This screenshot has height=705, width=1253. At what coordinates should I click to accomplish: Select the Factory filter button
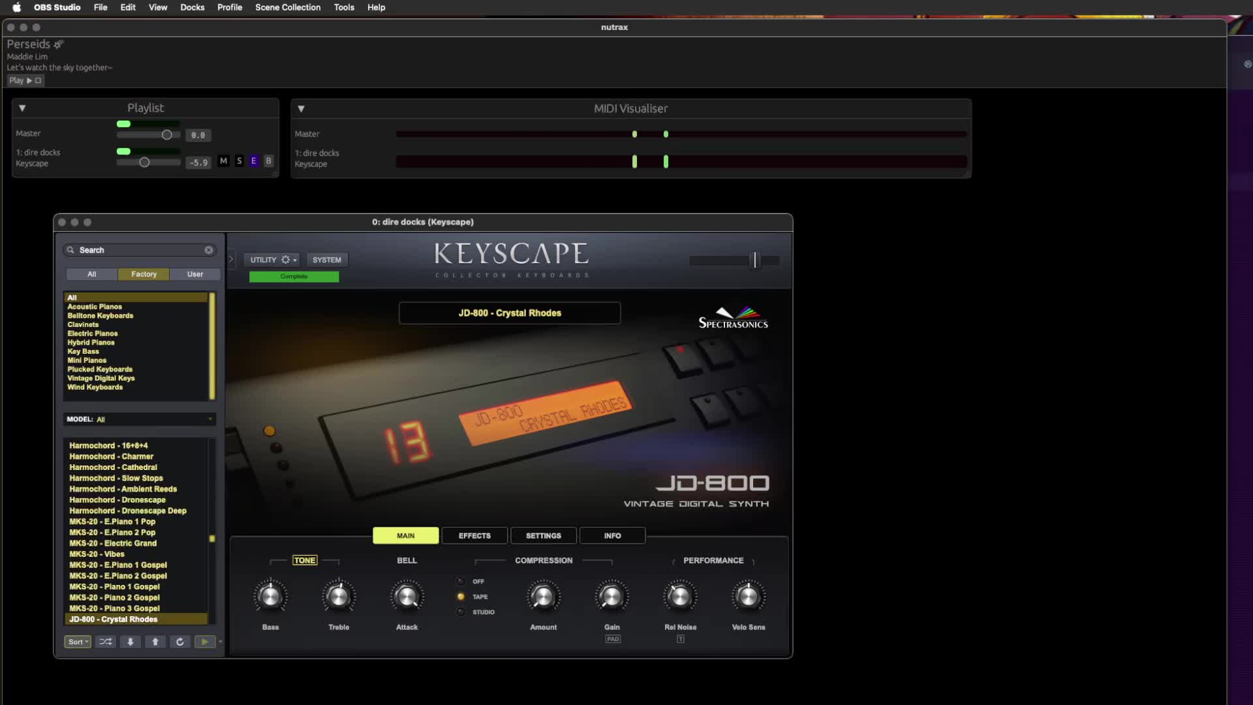144,274
